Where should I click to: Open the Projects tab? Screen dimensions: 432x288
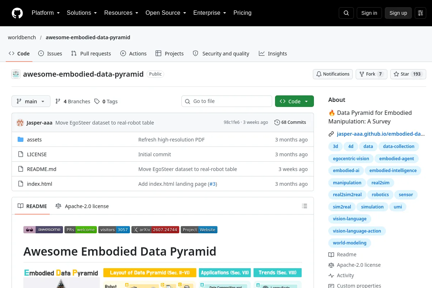pyautogui.click(x=170, y=54)
